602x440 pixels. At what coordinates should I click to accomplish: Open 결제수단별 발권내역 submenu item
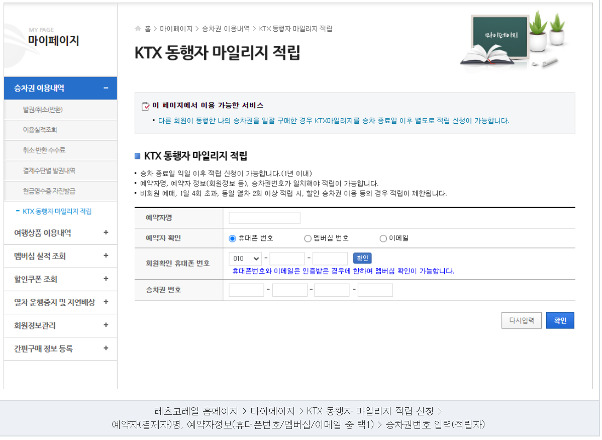coord(49,171)
